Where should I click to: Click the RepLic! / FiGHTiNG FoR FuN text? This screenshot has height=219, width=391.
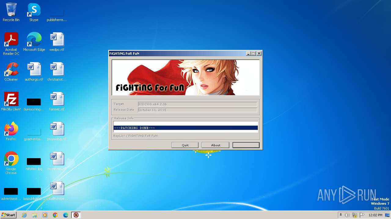click(x=136, y=136)
